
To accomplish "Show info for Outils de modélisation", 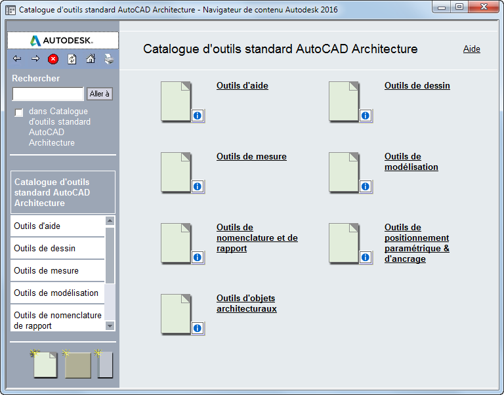I will pos(366,186).
